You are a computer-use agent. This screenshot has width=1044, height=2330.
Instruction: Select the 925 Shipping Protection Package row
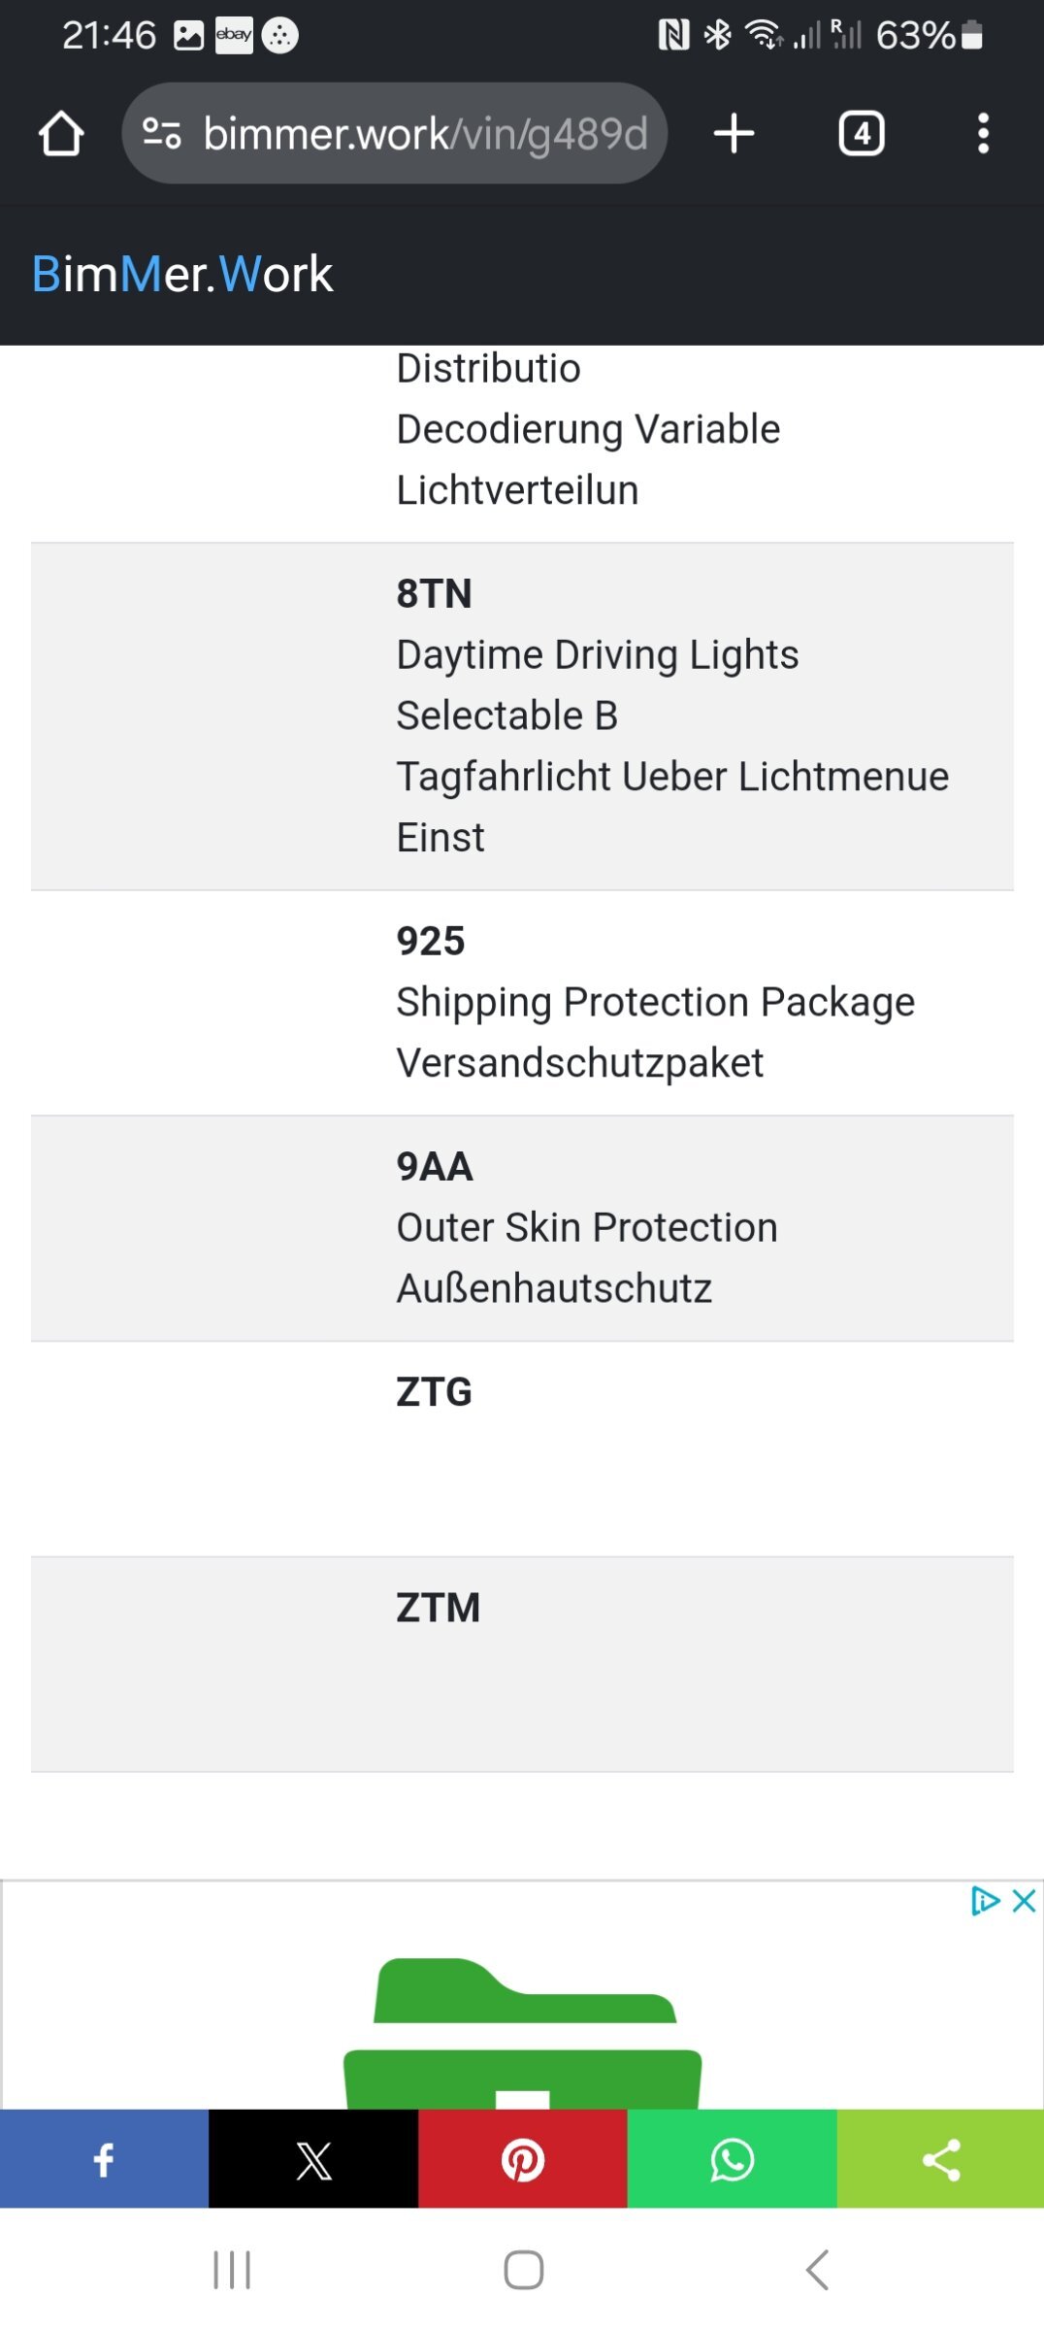click(522, 1003)
